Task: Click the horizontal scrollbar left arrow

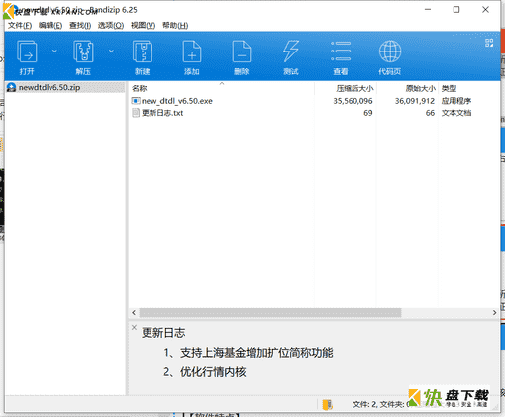Action: 134,312
